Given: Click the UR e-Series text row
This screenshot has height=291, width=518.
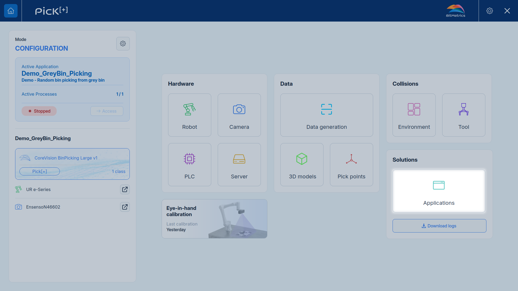Looking at the screenshot, I should [x=38, y=189].
